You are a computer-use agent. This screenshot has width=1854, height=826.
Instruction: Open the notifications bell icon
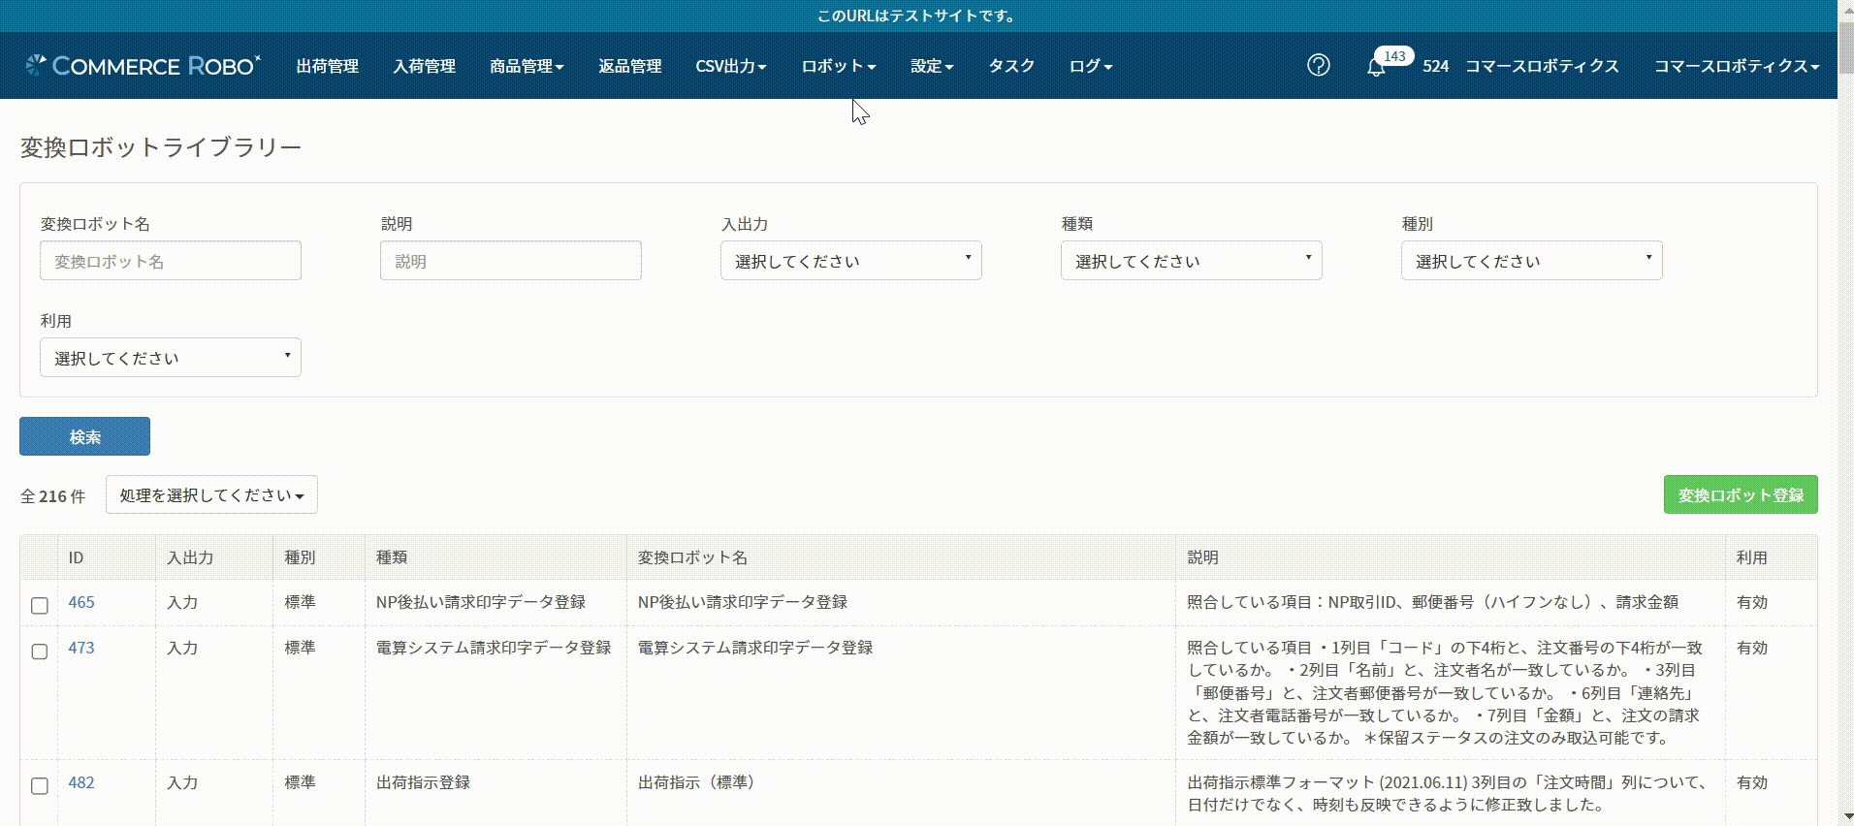pos(1375,67)
